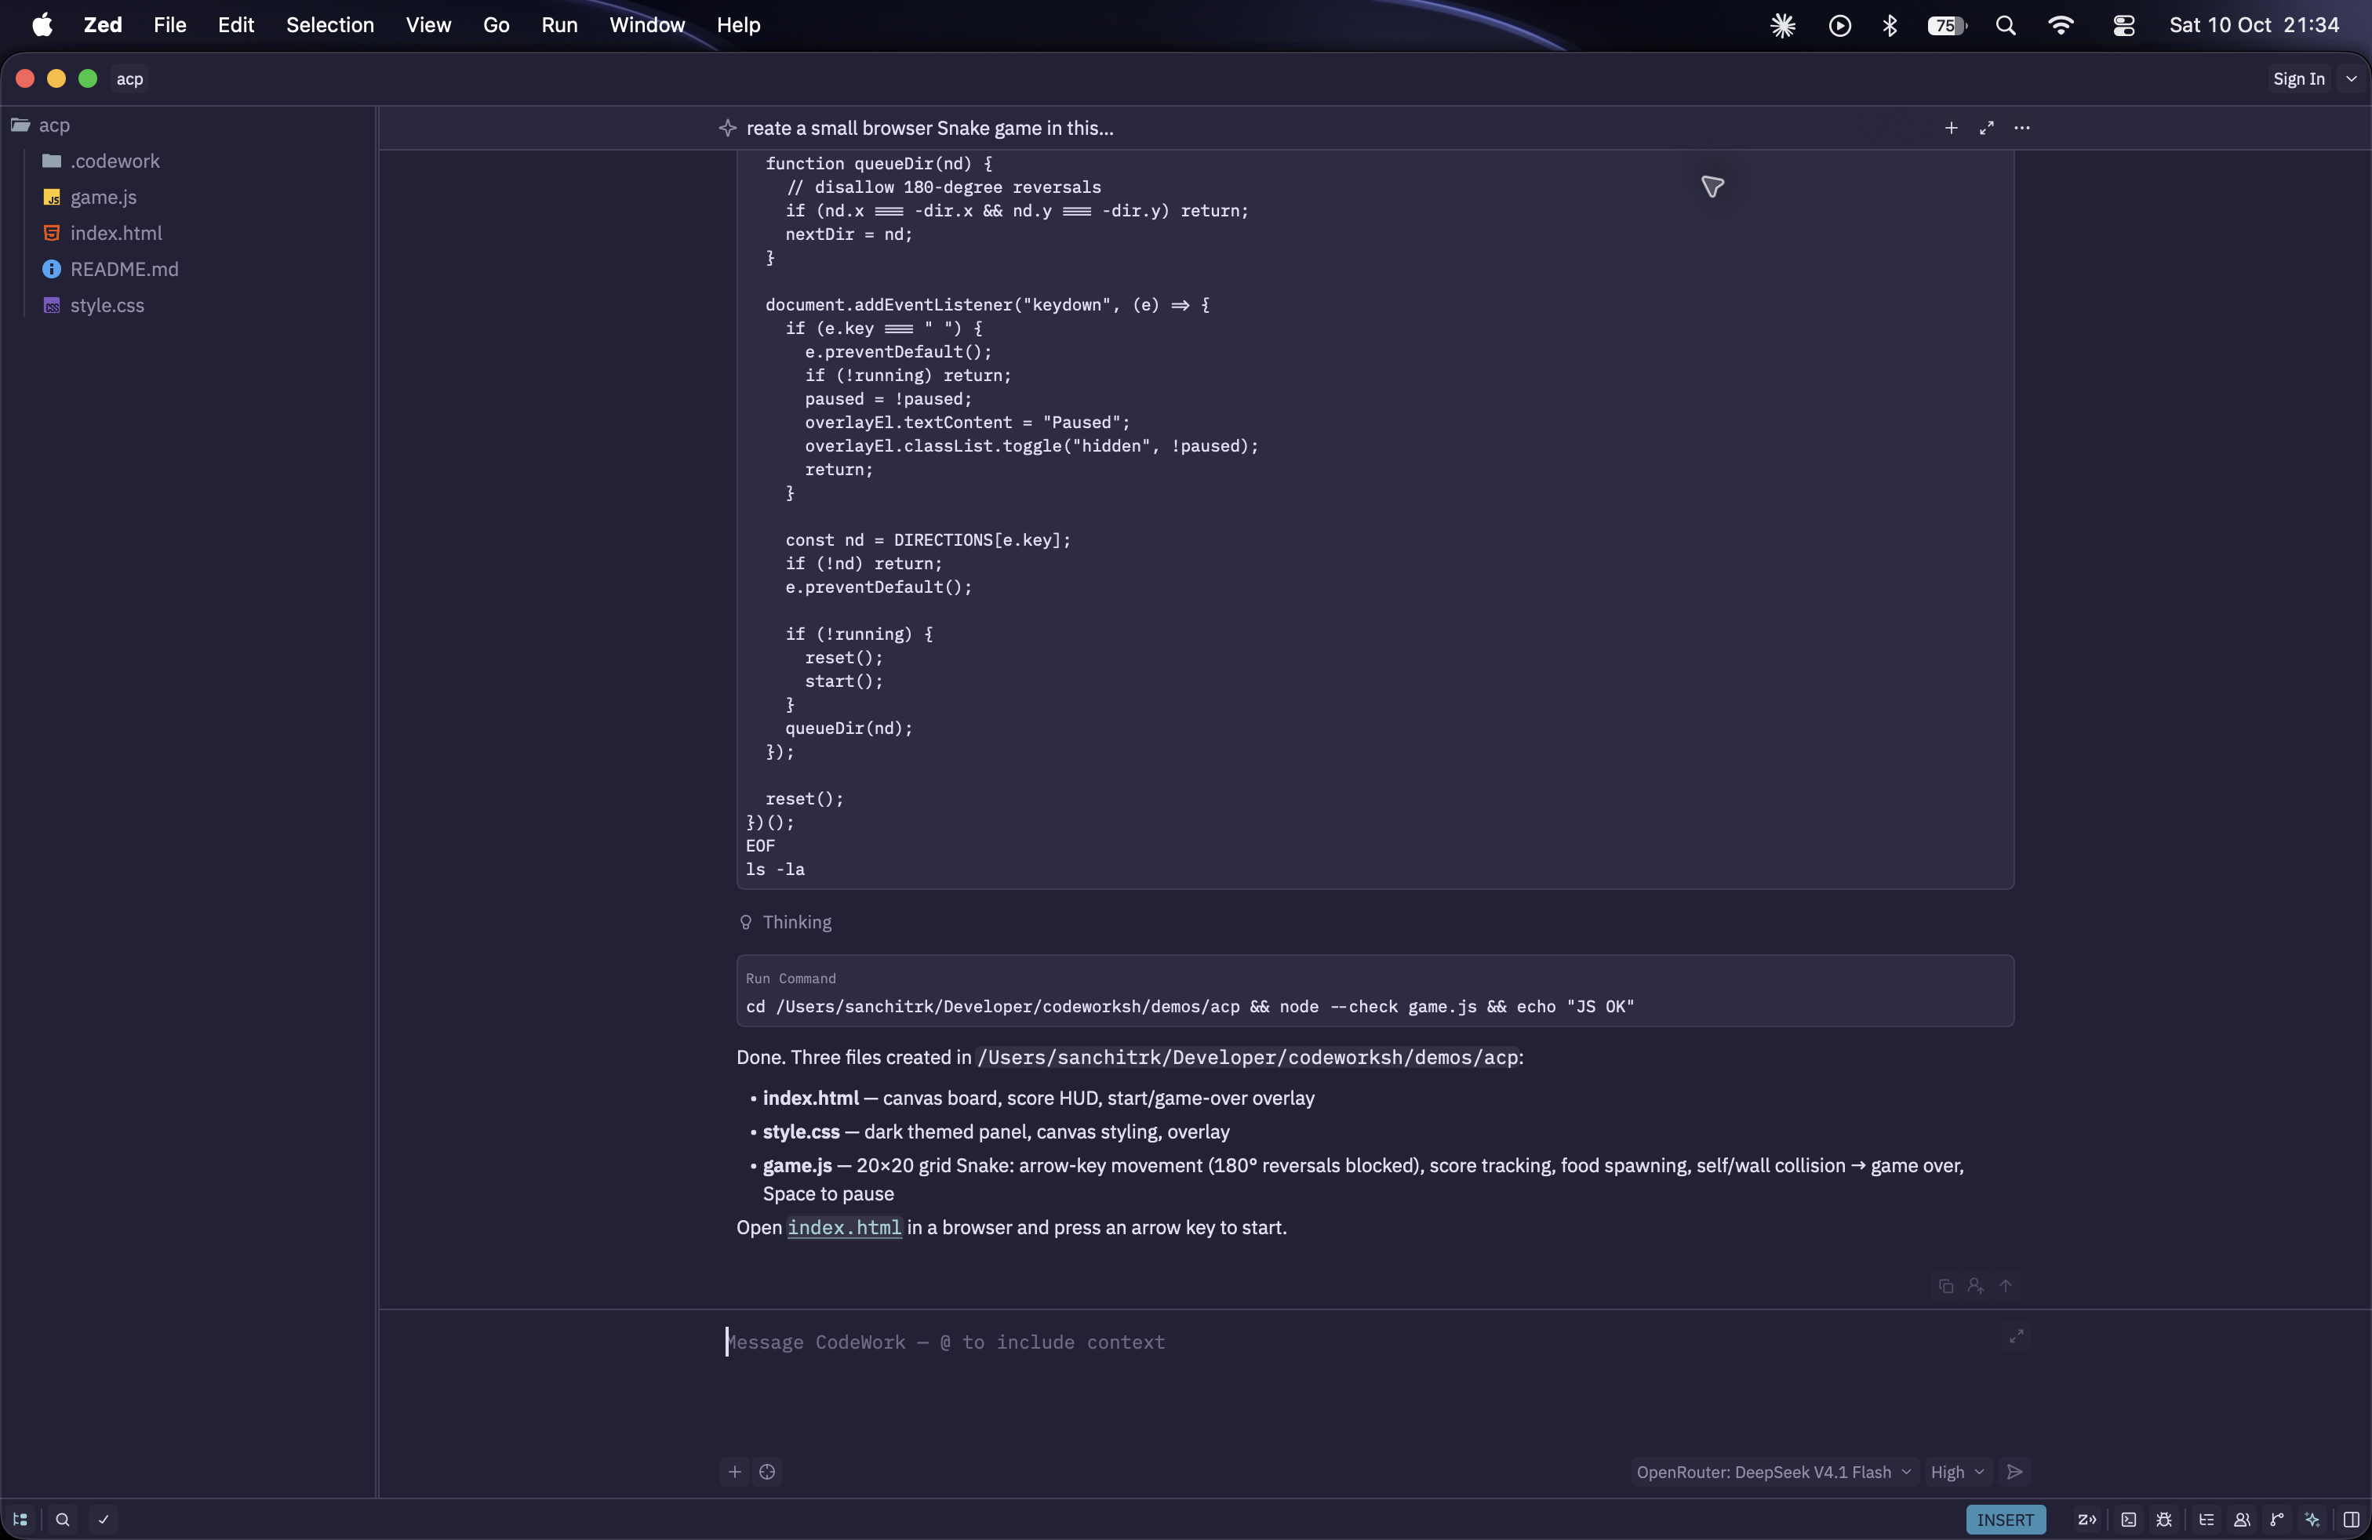
Task: Open the Sign In account chevron menu
Action: (x=2351, y=78)
